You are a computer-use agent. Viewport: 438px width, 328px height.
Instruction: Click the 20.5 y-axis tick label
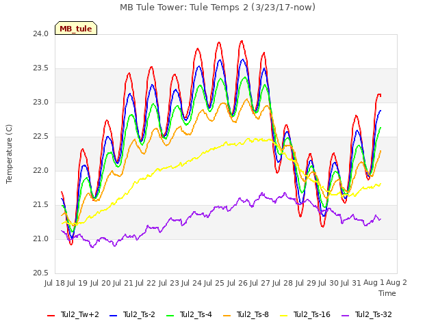click(x=41, y=273)
